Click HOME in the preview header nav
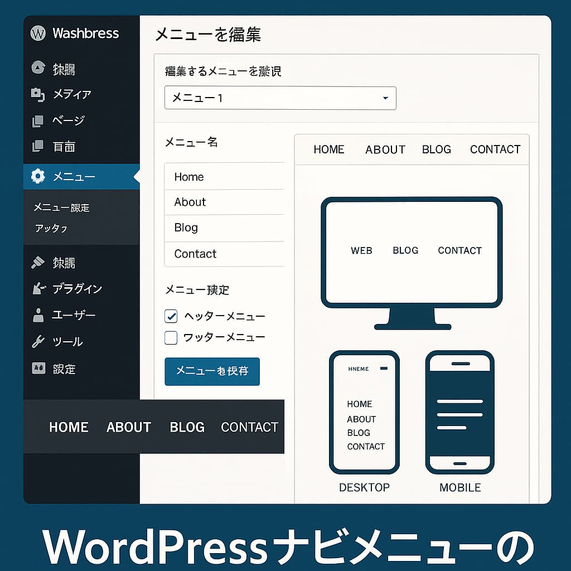 (329, 149)
